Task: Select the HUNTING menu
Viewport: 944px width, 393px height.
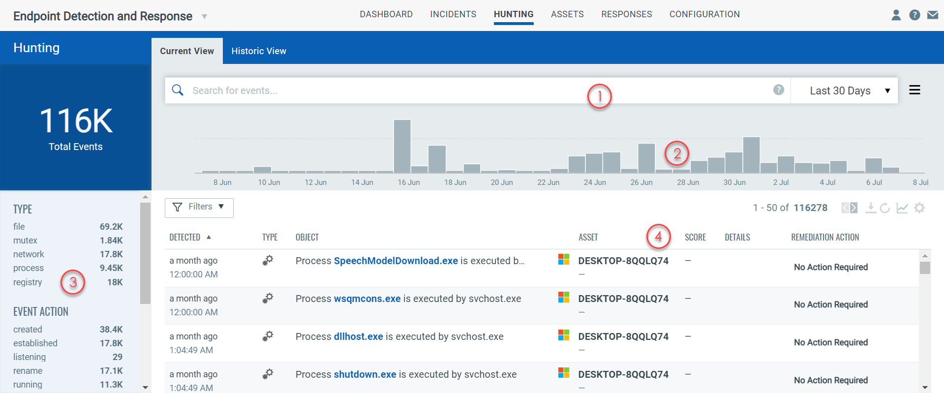Action: coord(514,14)
